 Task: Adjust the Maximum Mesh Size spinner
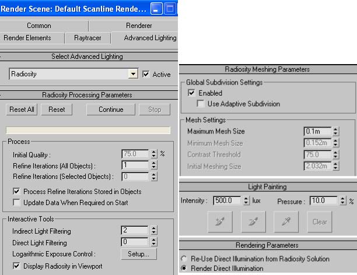[x=335, y=131]
